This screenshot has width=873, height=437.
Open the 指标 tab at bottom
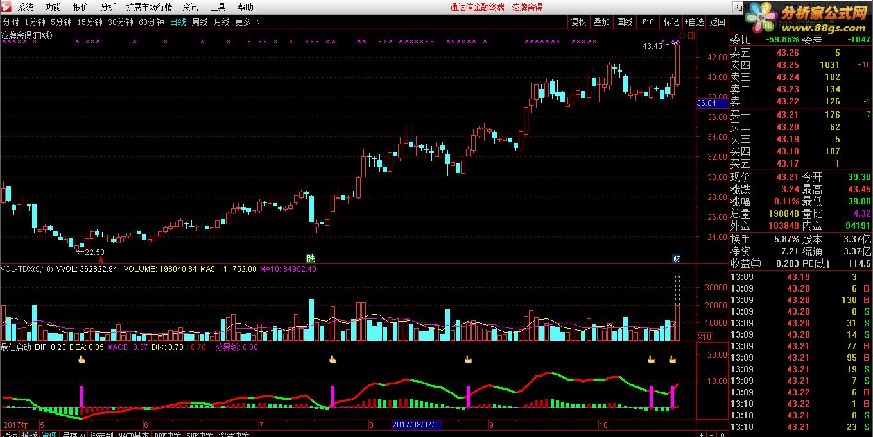10,434
